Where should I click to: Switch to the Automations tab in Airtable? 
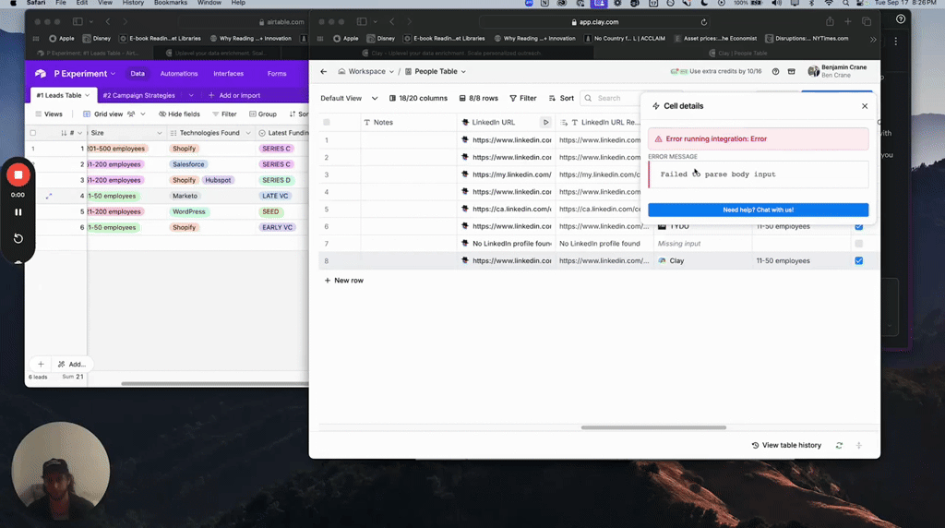[179, 74]
